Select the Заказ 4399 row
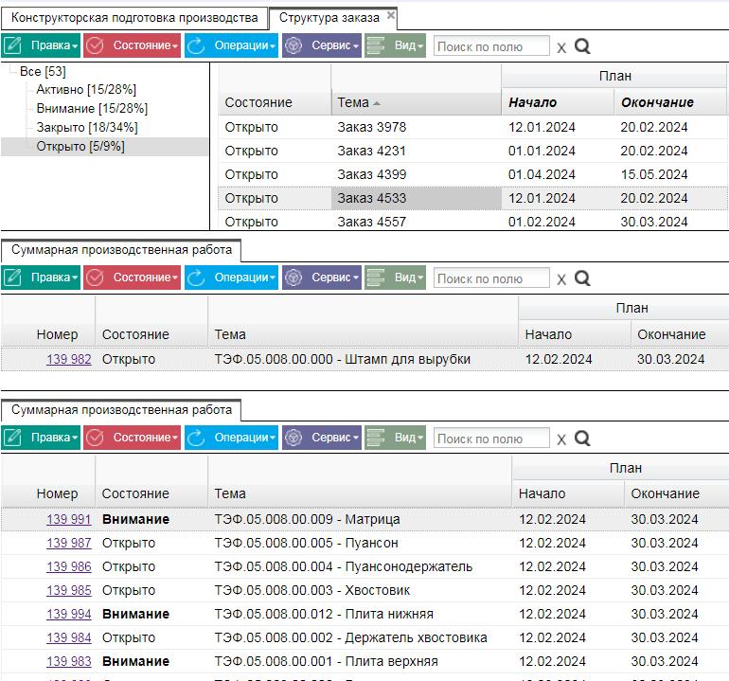Screen dimensions: 729x681 [472, 174]
